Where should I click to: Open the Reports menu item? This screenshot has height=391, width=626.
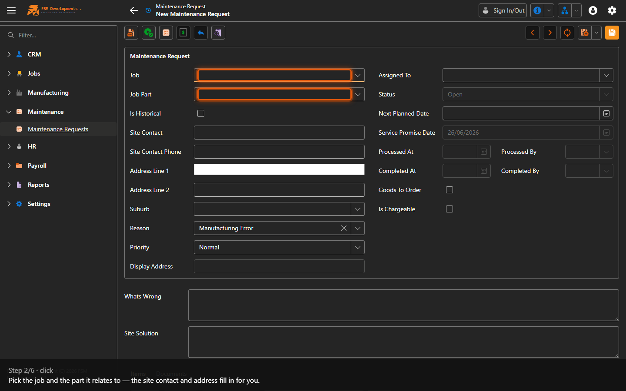pos(39,185)
